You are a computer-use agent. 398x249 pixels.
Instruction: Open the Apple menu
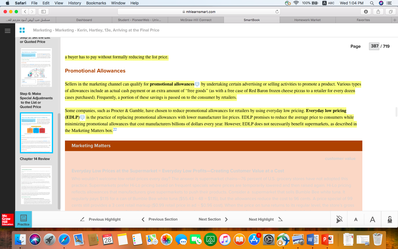(7, 3)
